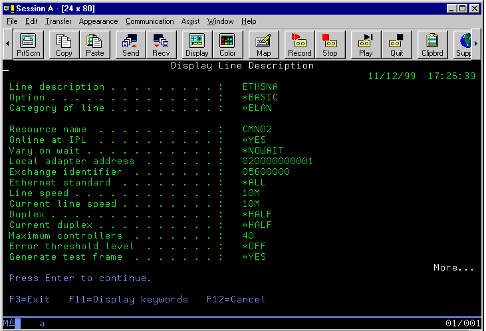The height and width of the screenshot is (331, 486).
Task: Start macro with Record button
Action: [299, 45]
